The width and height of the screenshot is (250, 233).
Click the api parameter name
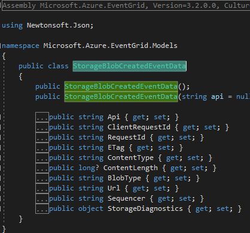217,97
